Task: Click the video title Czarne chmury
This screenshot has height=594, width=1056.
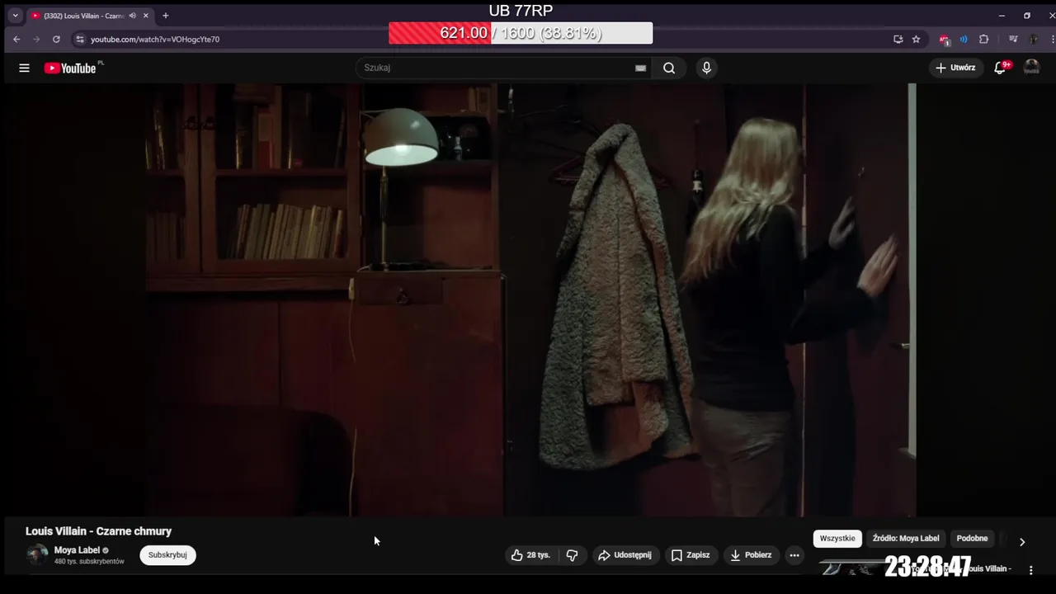Action: tap(99, 531)
